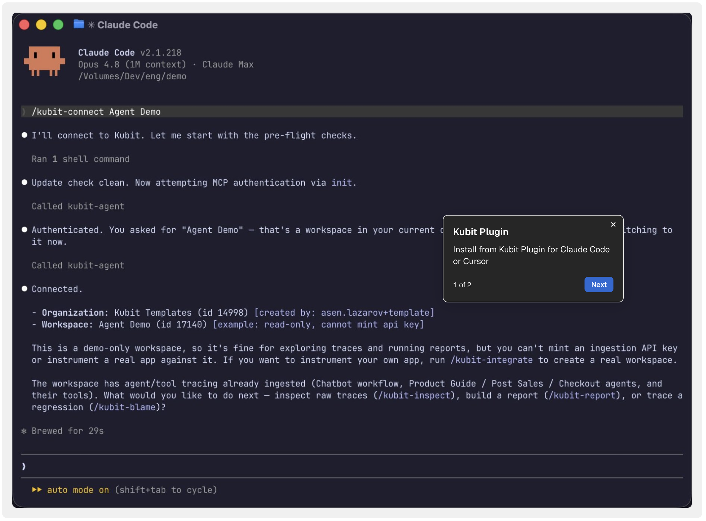Click the prompt input field at the bottom
The width and height of the screenshot is (706, 521).
tap(352, 467)
